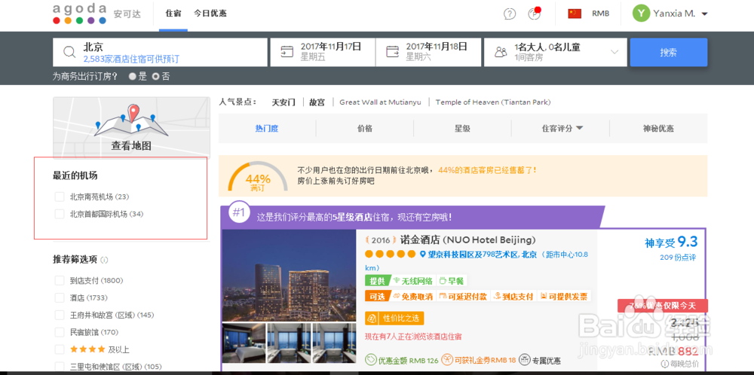Click the 无线网络 wifi tag
This screenshot has height=375, width=754.
(413, 281)
